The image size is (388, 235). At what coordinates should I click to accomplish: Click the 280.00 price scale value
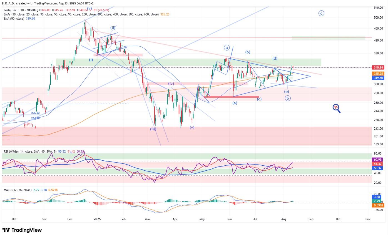point(378,93)
